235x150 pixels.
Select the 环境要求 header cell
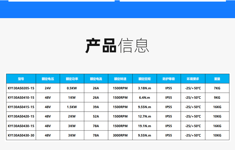(x=193, y=79)
